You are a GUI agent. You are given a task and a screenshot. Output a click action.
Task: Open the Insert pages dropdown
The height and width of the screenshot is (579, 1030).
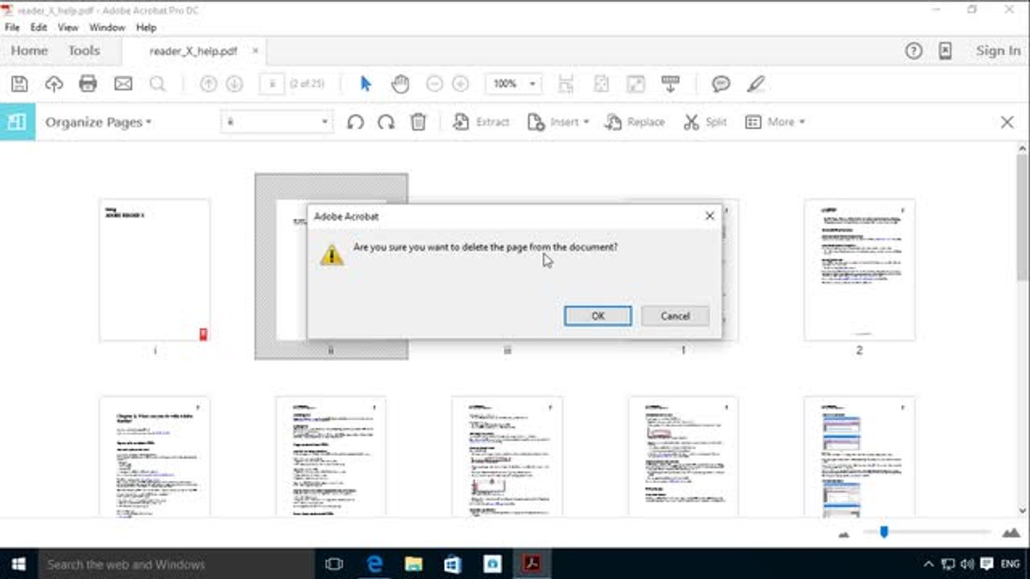click(558, 122)
